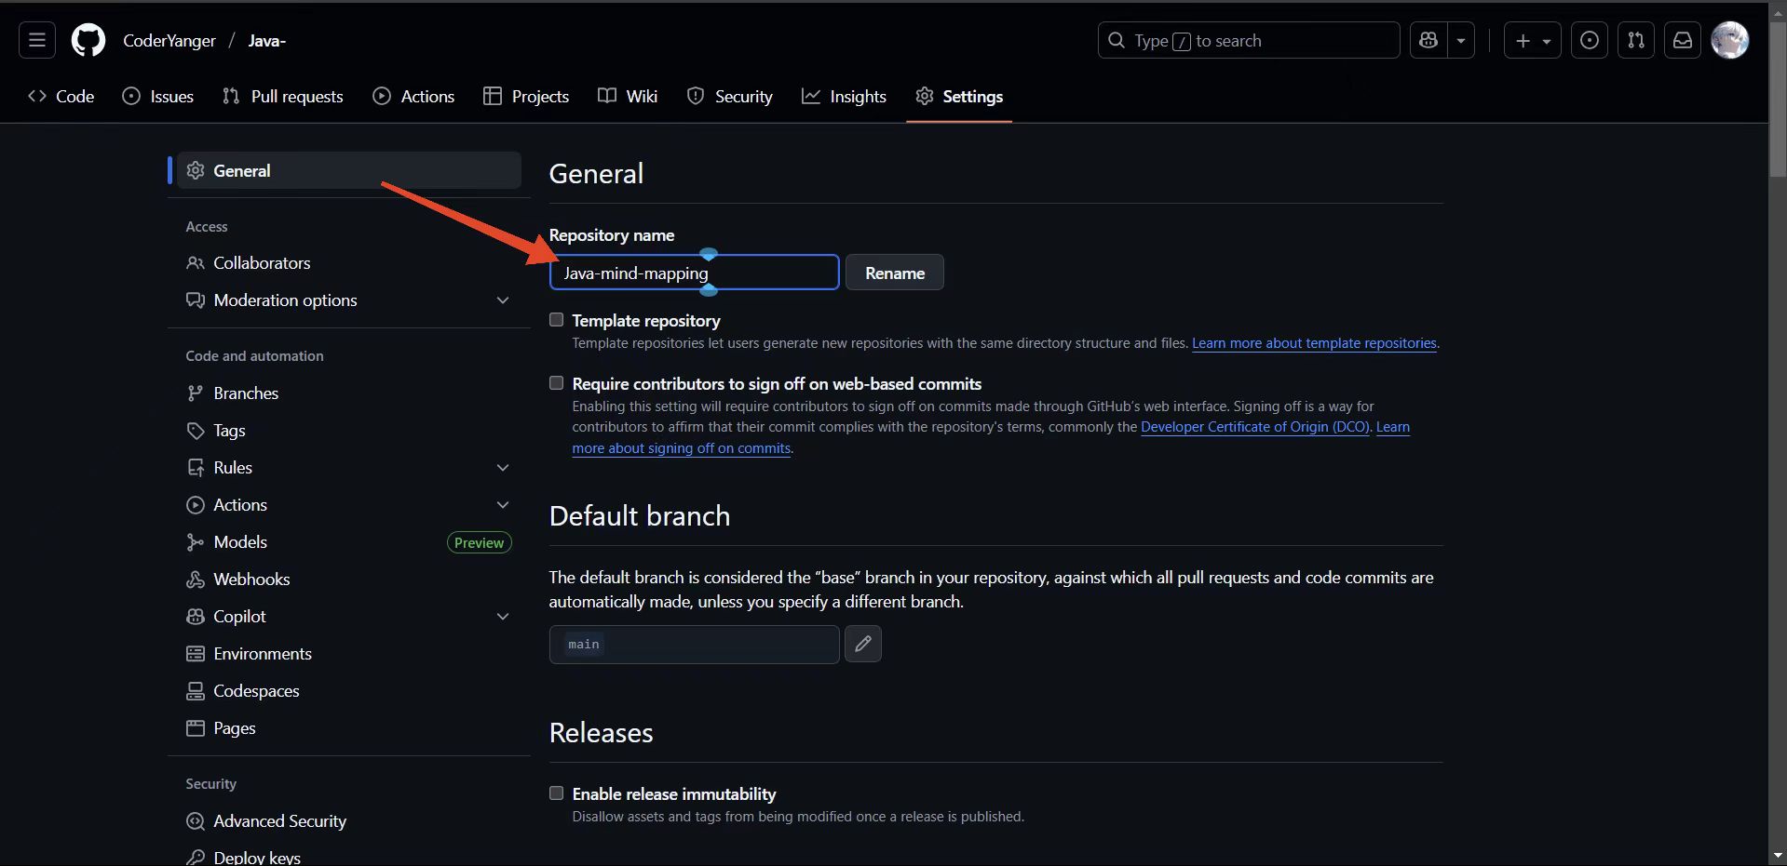Switch to the Pull requests tab
1787x866 pixels.
pyautogui.click(x=283, y=96)
